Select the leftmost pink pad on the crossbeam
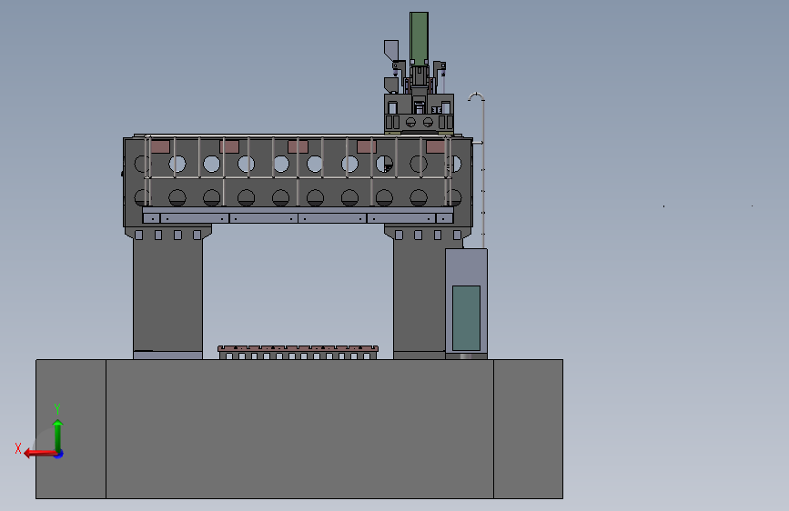Viewport: 789px width, 511px height. coord(160,146)
